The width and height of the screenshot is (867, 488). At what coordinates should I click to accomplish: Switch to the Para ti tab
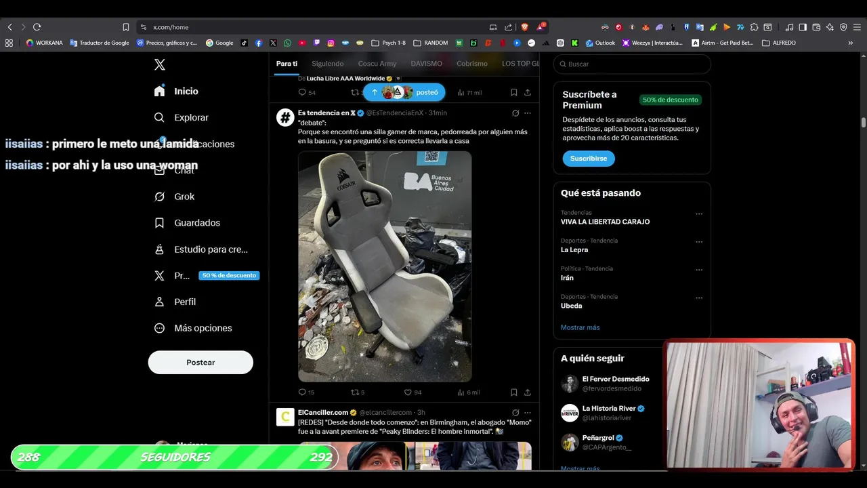tap(287, 64)
